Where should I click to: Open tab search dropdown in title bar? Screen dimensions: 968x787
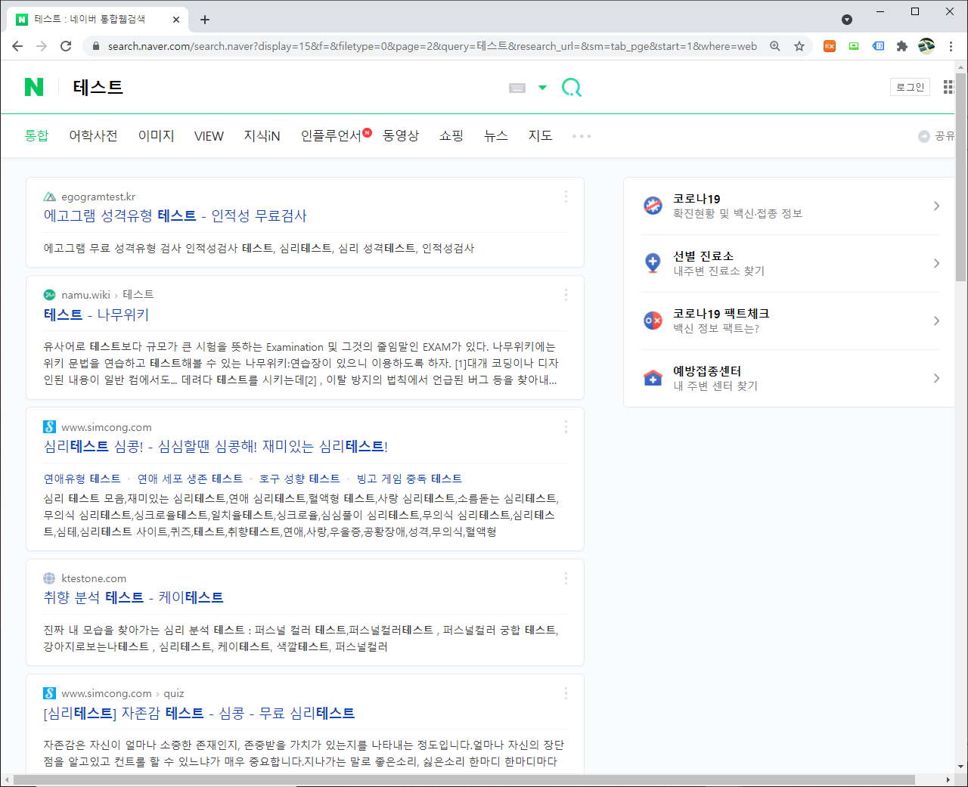pos(847,20)
